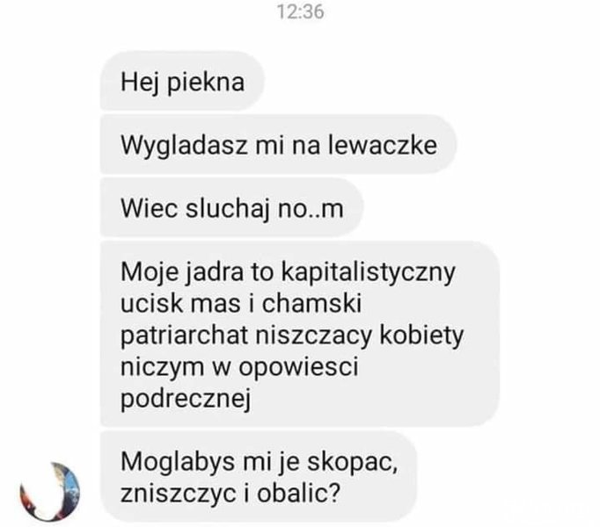Click the text 'zniszczyc i obalic?'
The height and width of the screenshot is (527, 600).
230,494
